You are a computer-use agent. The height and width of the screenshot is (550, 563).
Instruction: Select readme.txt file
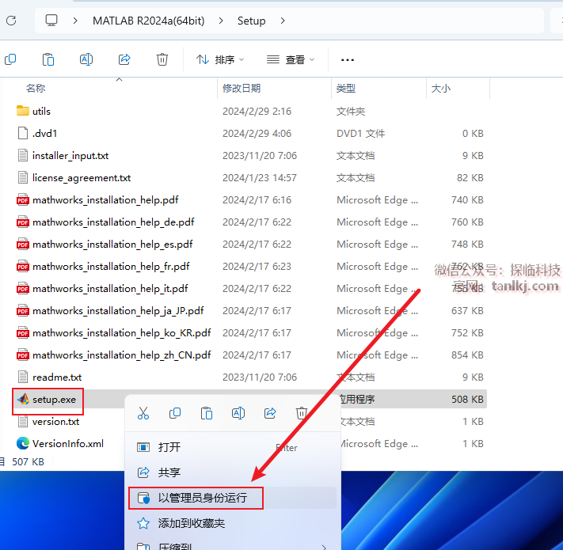coord(57,377)
